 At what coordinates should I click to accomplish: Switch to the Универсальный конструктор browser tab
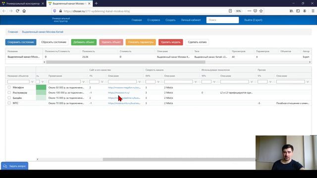click(x=23, y=3)
